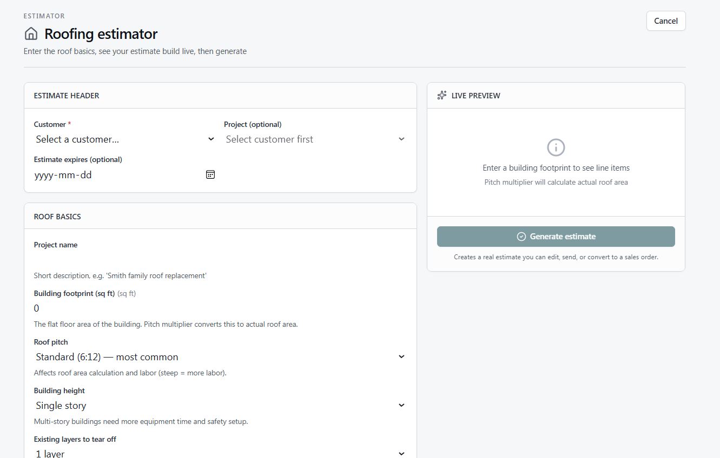Open the calendar date picker icon
The width and height of the screenshot is (720, 458).
[x=210, y=174]
